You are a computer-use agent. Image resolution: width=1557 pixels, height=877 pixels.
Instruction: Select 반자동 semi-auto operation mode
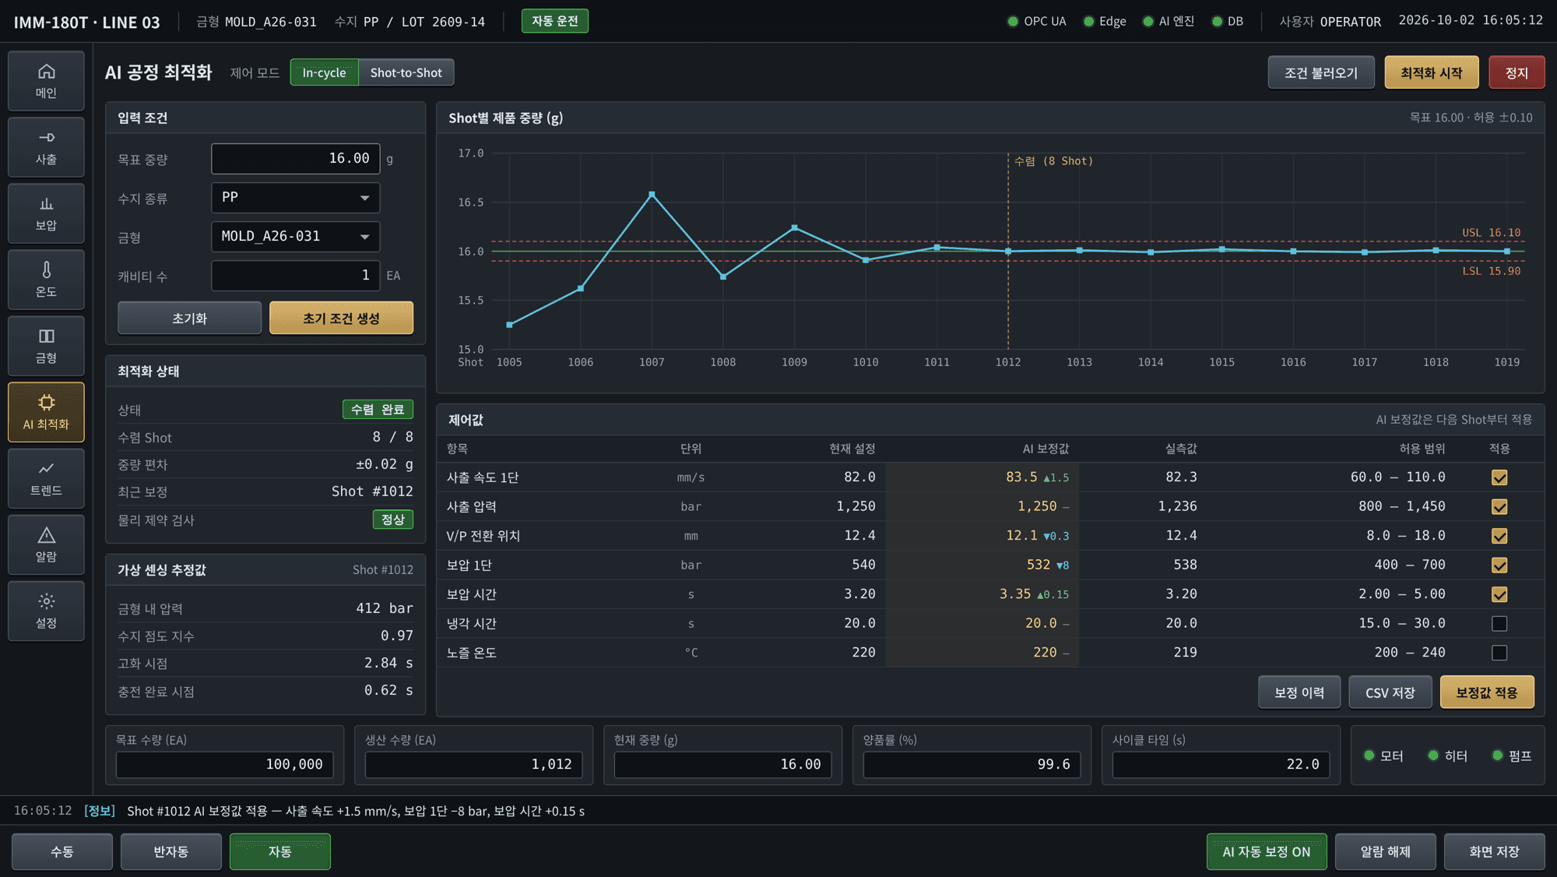point(171,851)
